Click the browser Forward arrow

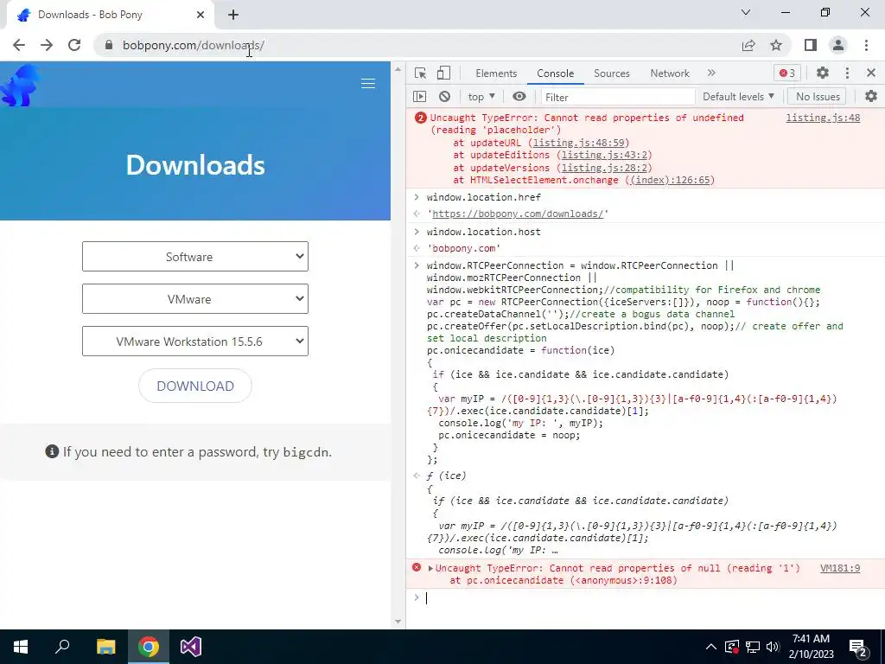coord(47,45)
